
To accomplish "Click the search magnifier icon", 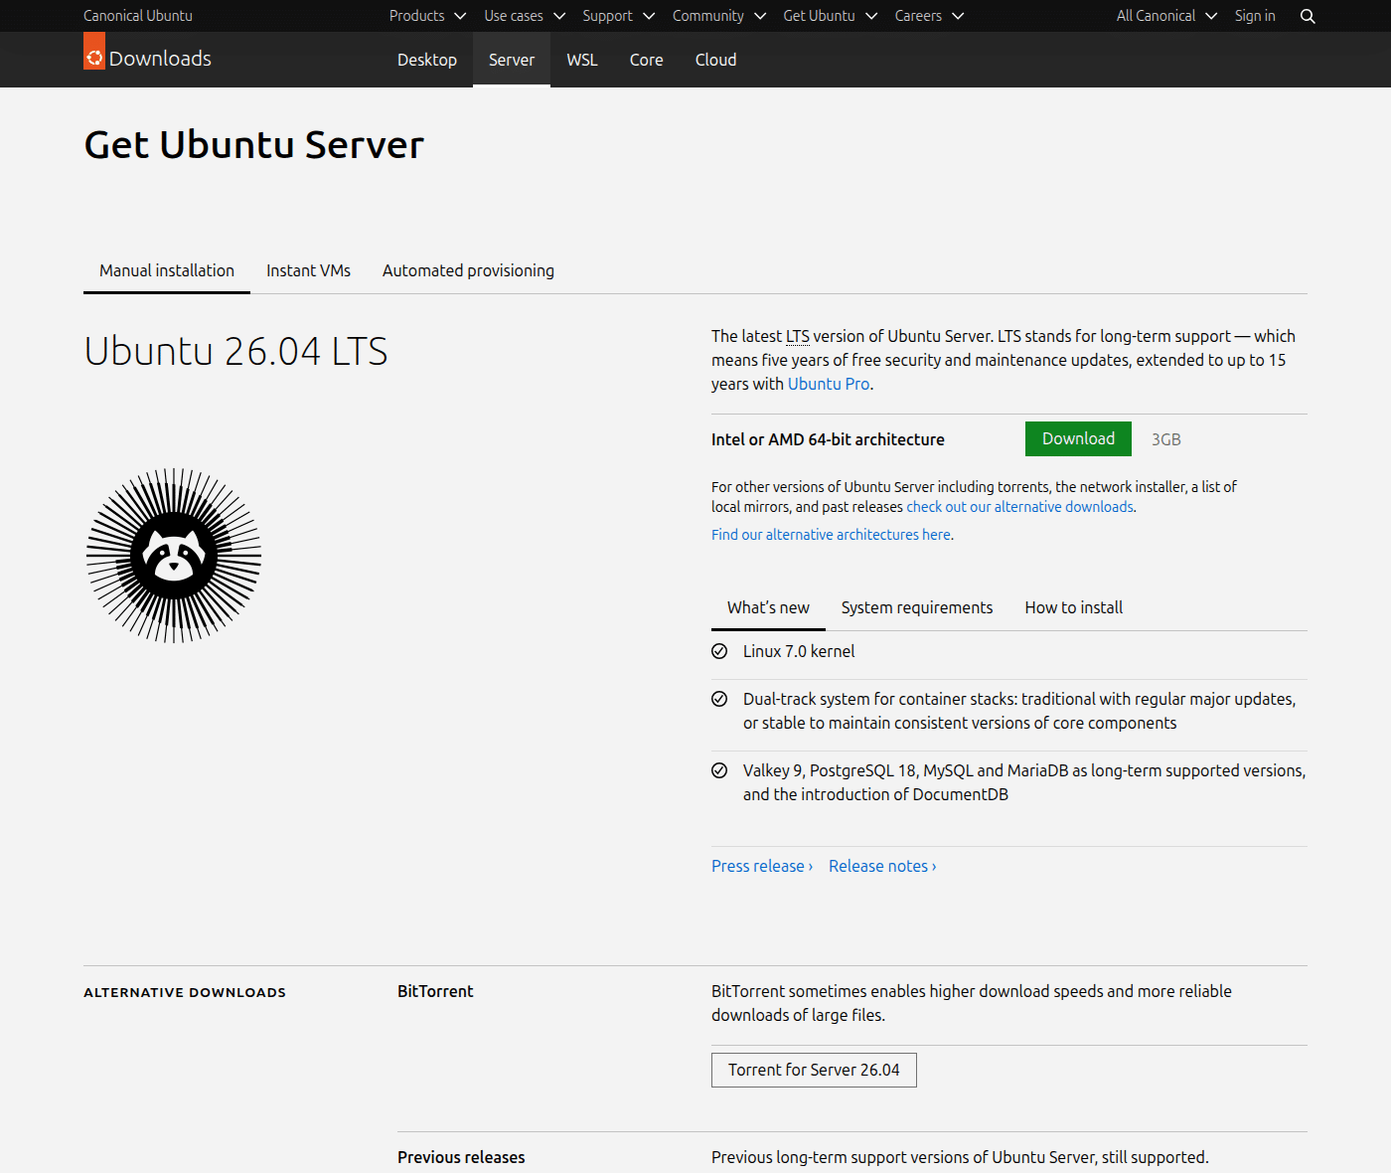I will click(1308, 16).
